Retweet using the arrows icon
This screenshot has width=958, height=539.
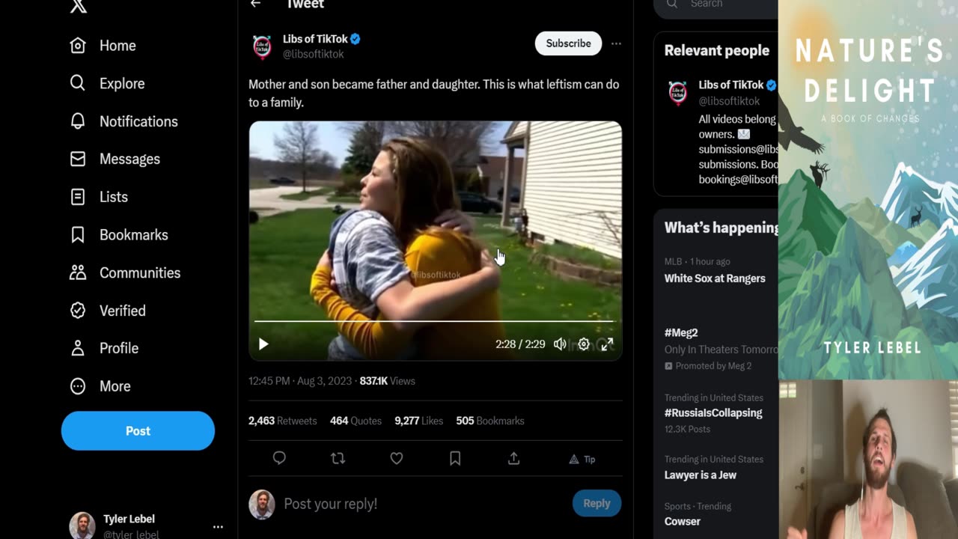338,458
